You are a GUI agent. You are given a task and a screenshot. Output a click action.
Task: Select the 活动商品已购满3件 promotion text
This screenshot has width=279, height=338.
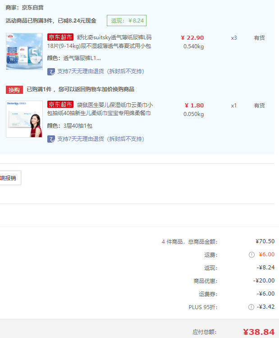click(51, 21)
